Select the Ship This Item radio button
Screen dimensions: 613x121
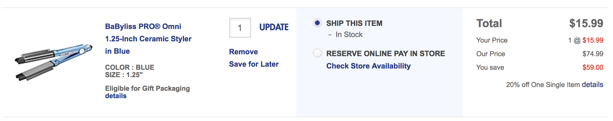(x=317, y=23)
